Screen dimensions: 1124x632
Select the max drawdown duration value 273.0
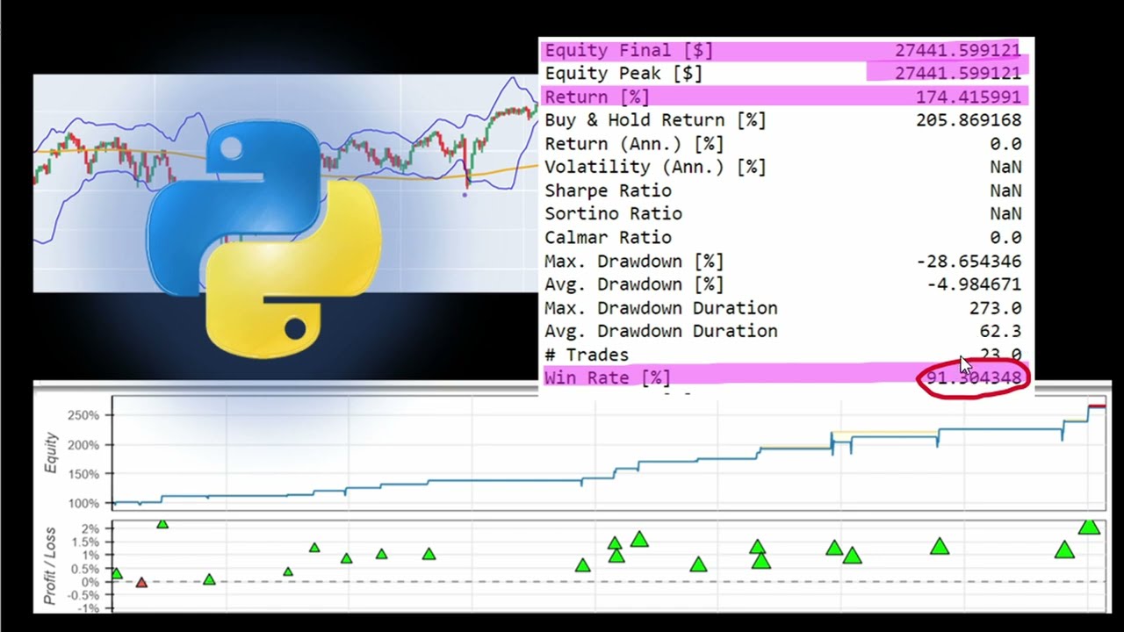[x=995, y=307]
